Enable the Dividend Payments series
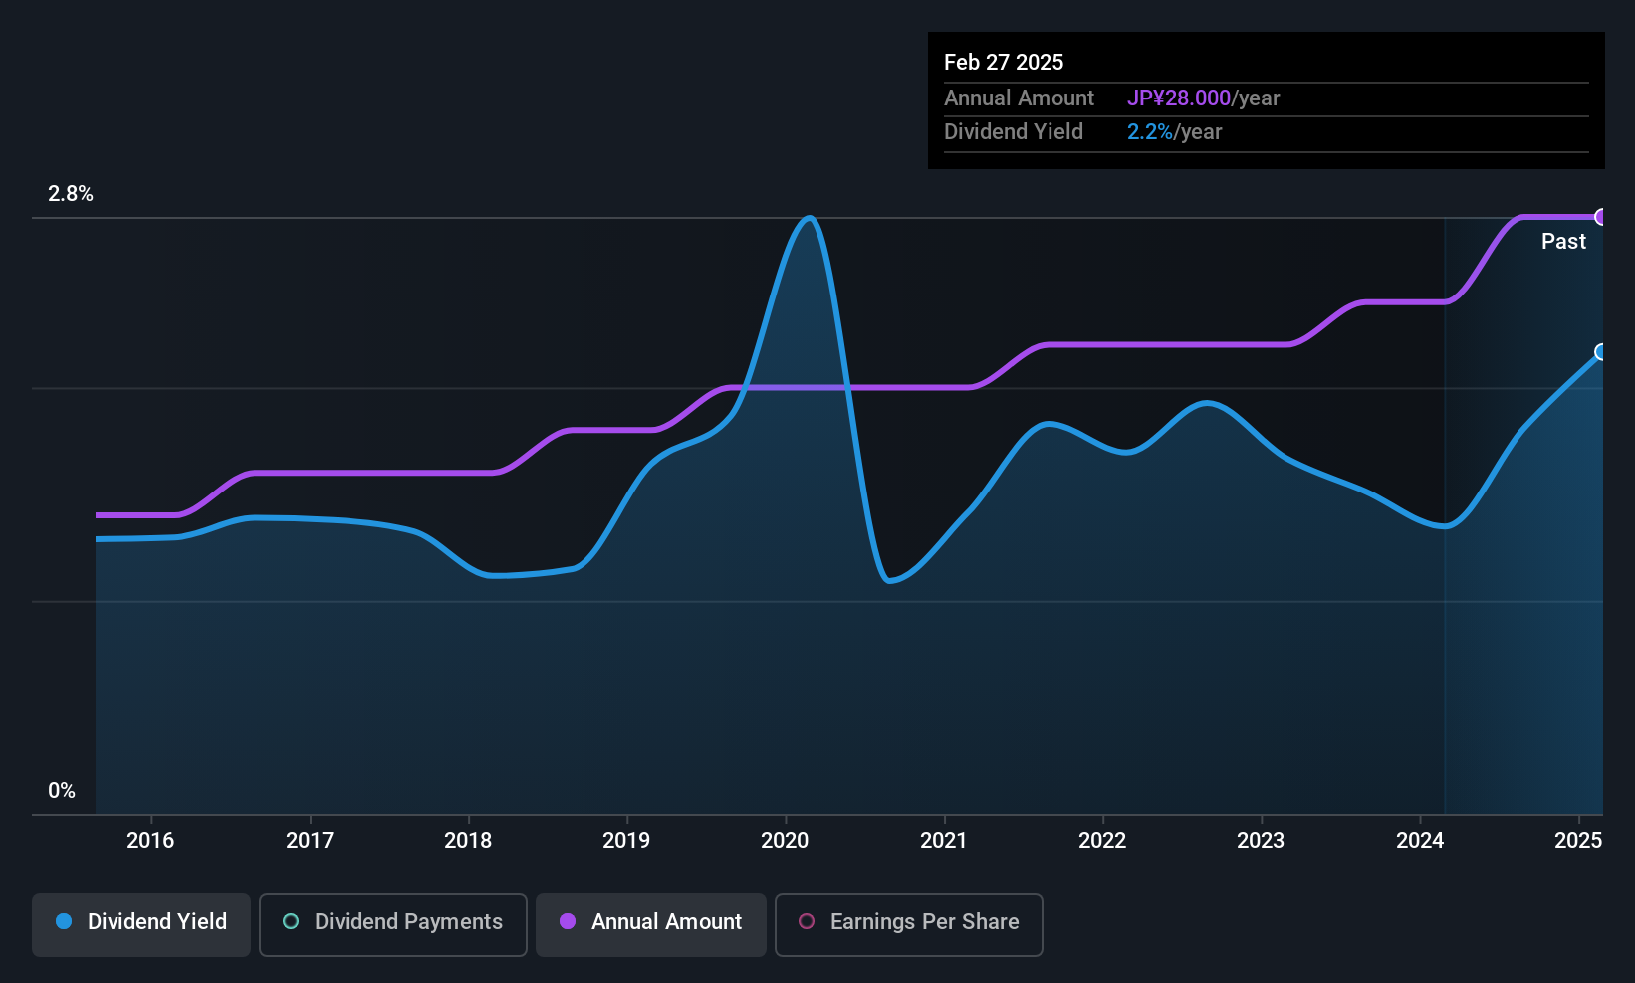This screenshot has width=1635, height=983. [393, 925]
